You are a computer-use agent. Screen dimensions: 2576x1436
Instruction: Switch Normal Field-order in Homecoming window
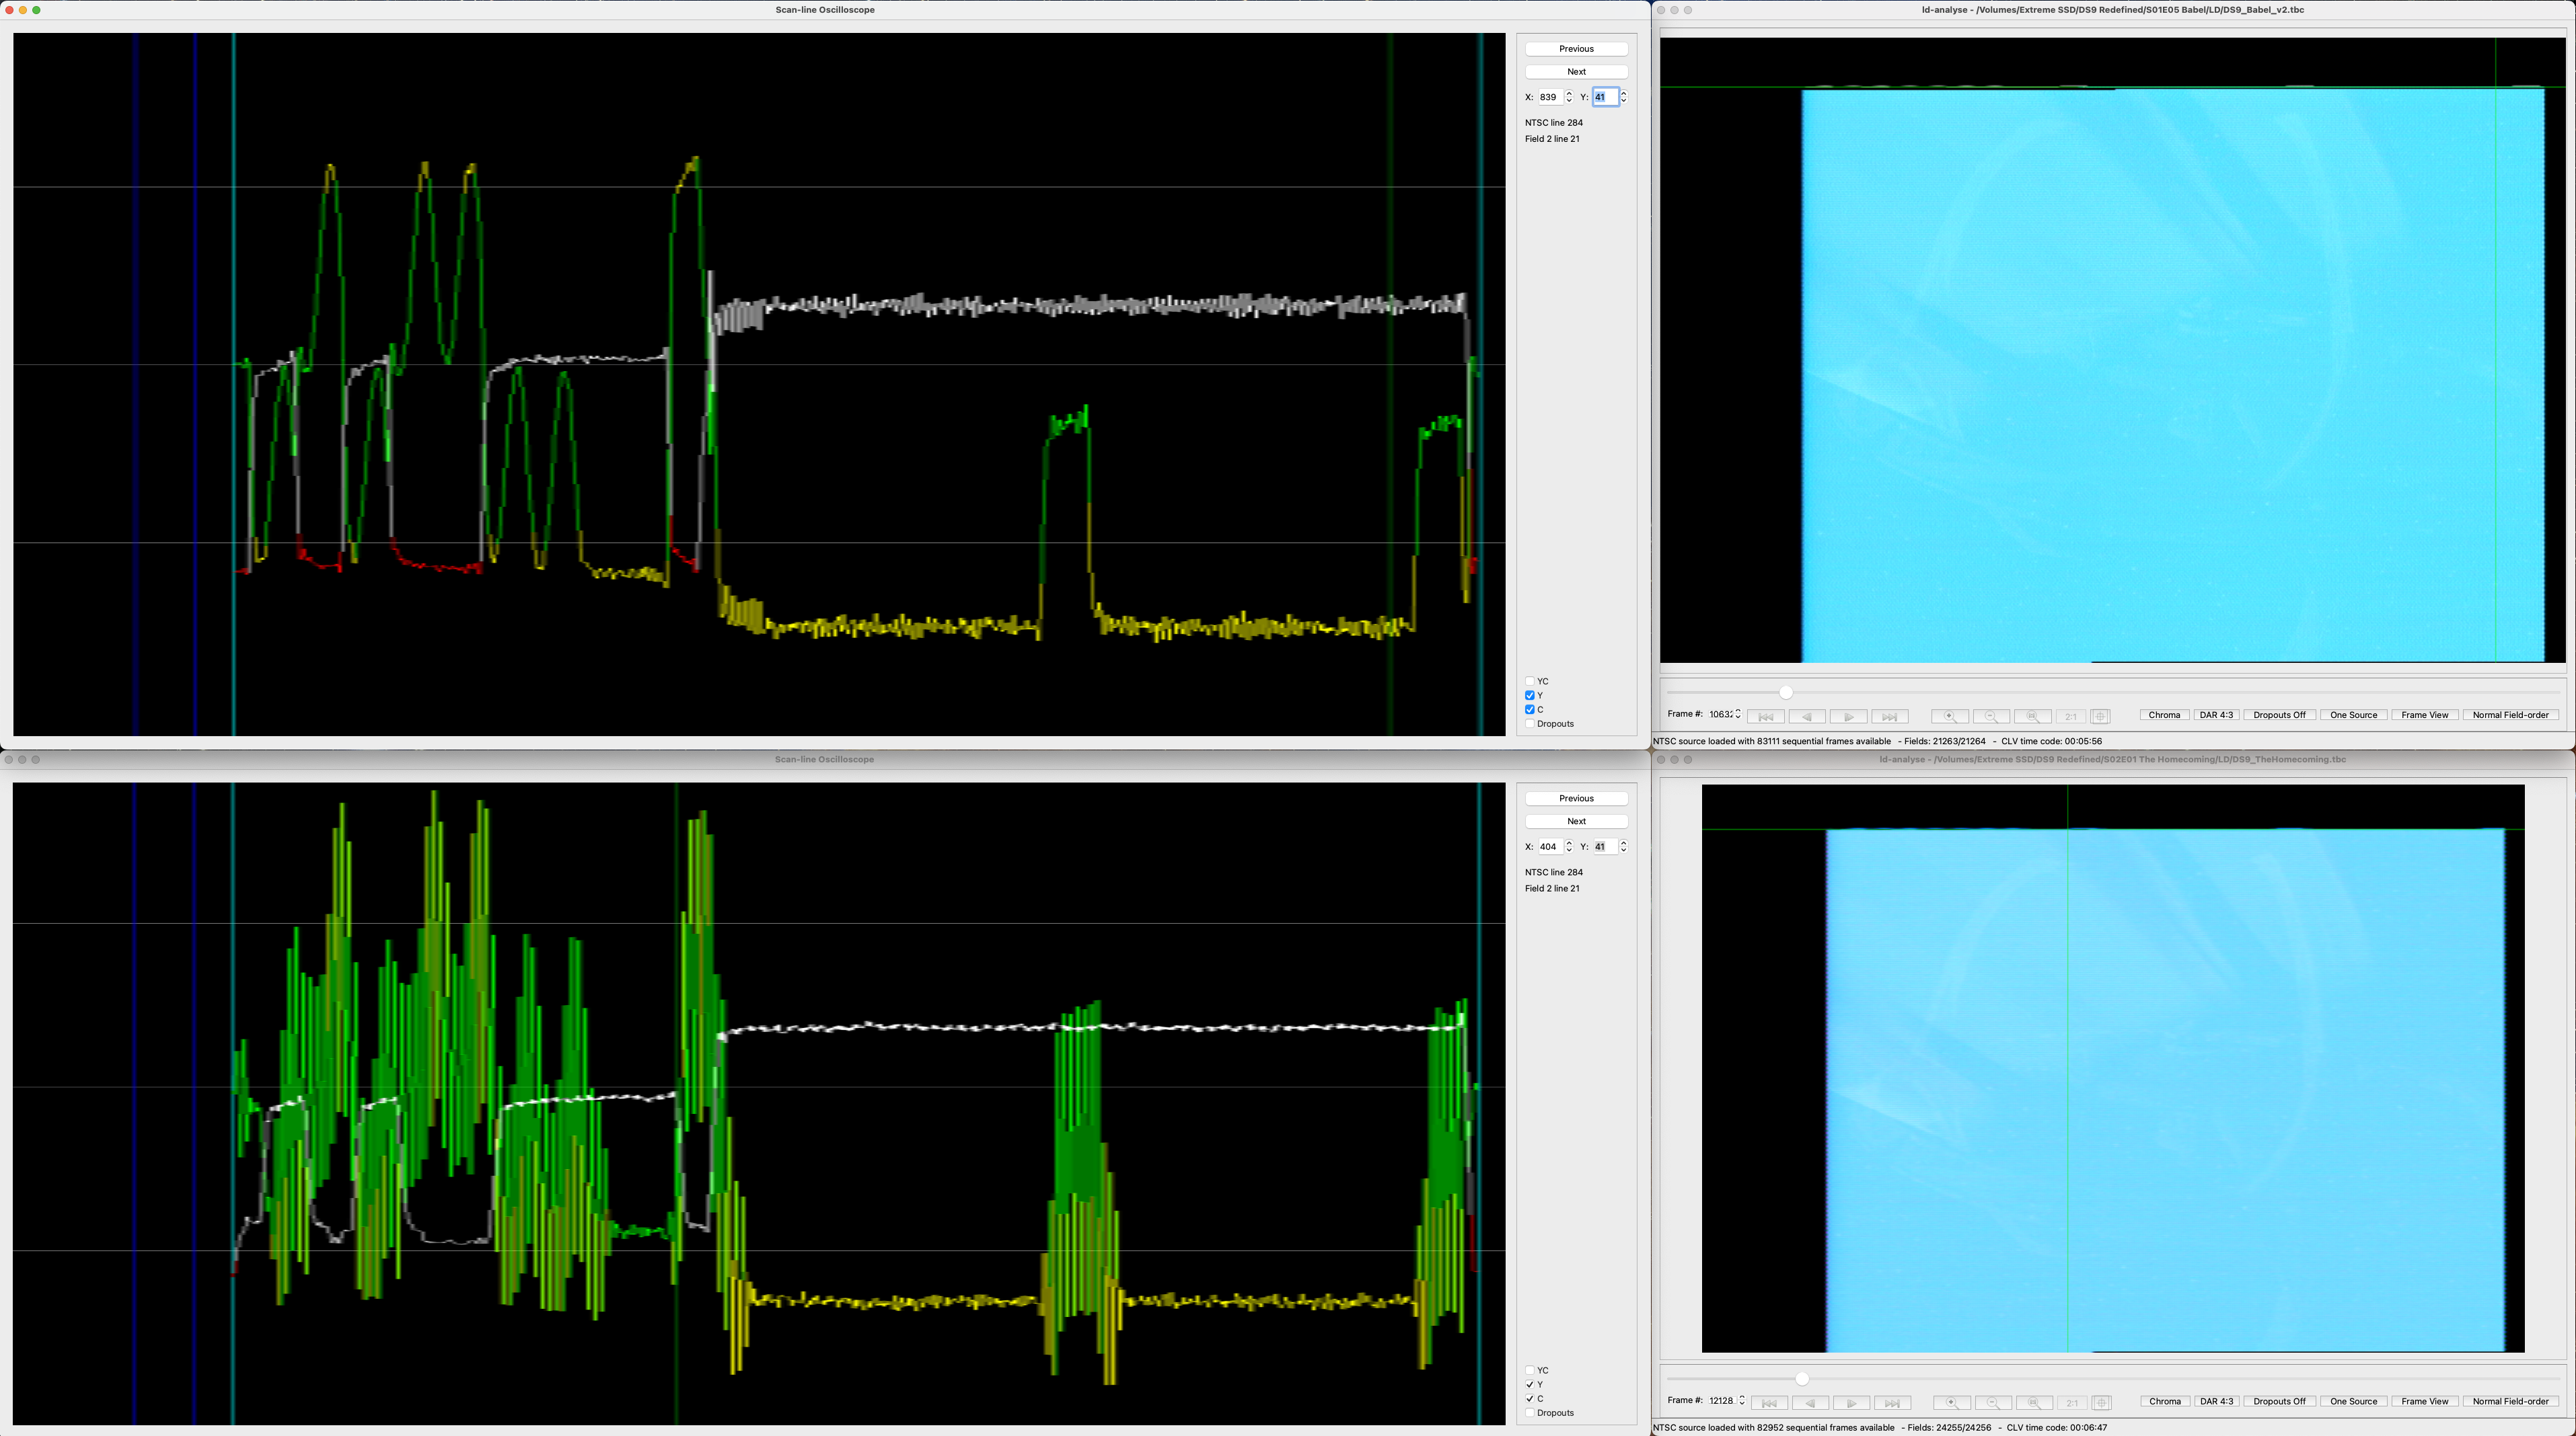2510,1402
